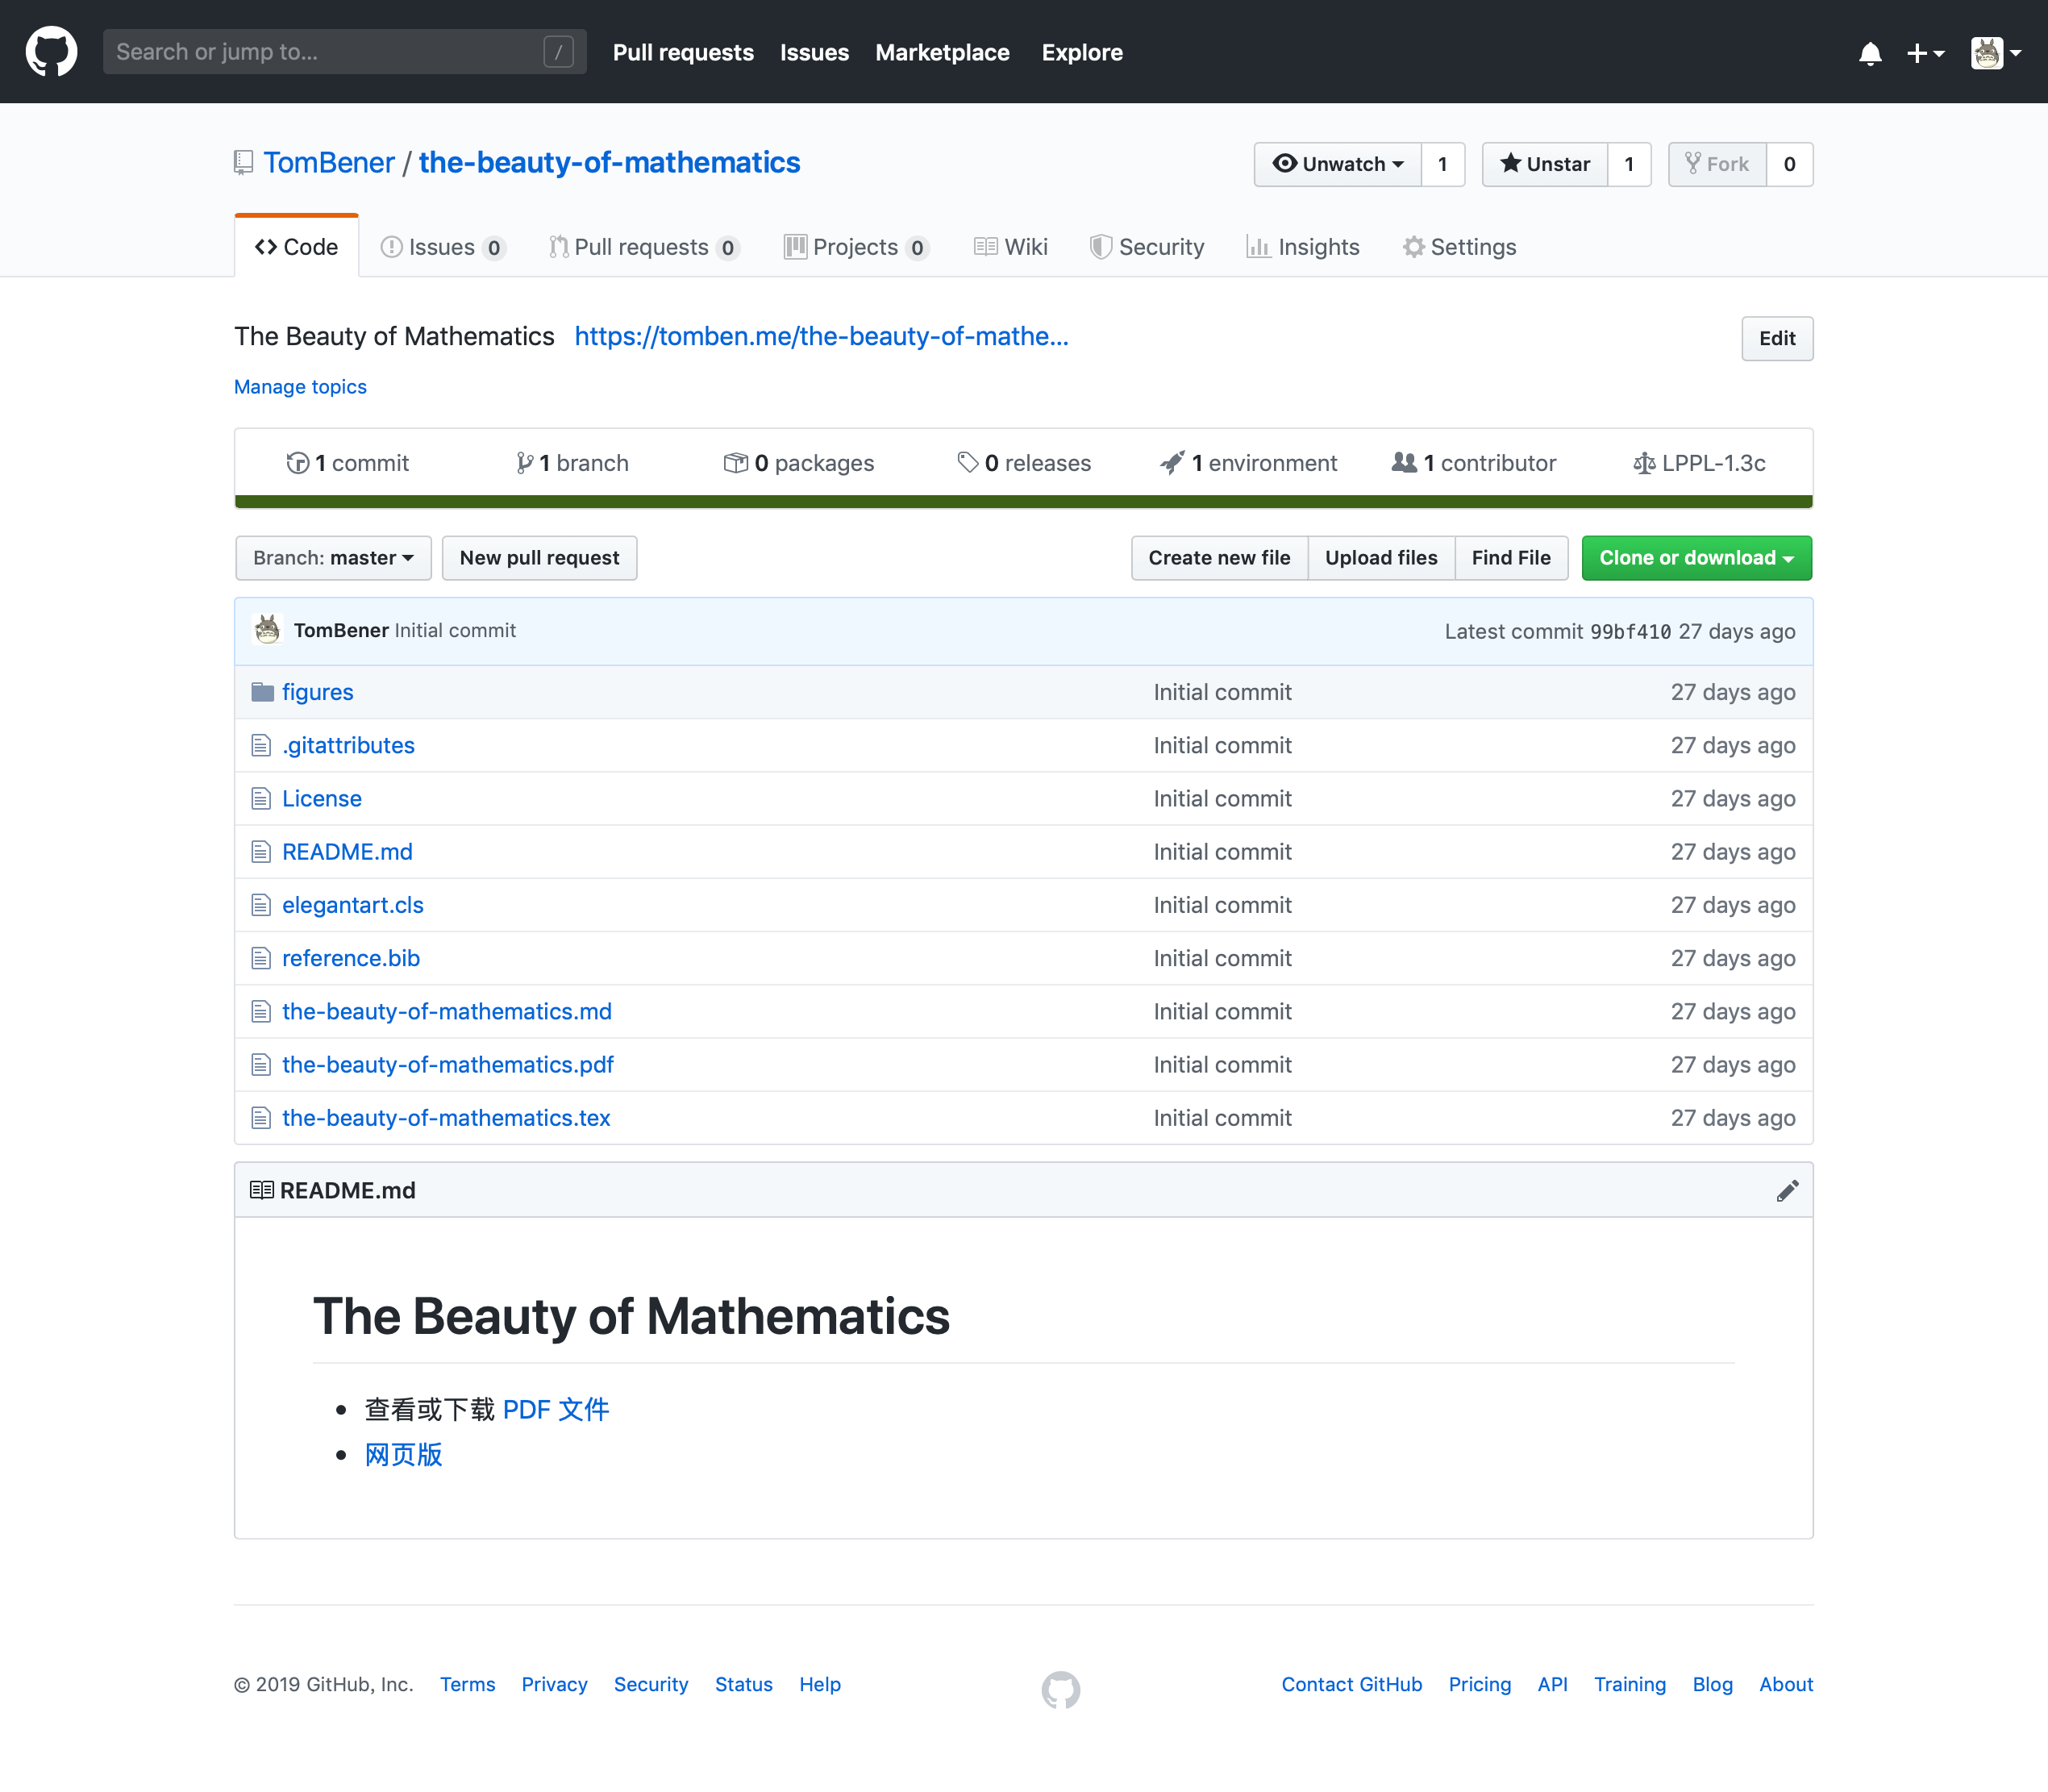
Task: Open the watchers count
Action: coord(1442,164)
